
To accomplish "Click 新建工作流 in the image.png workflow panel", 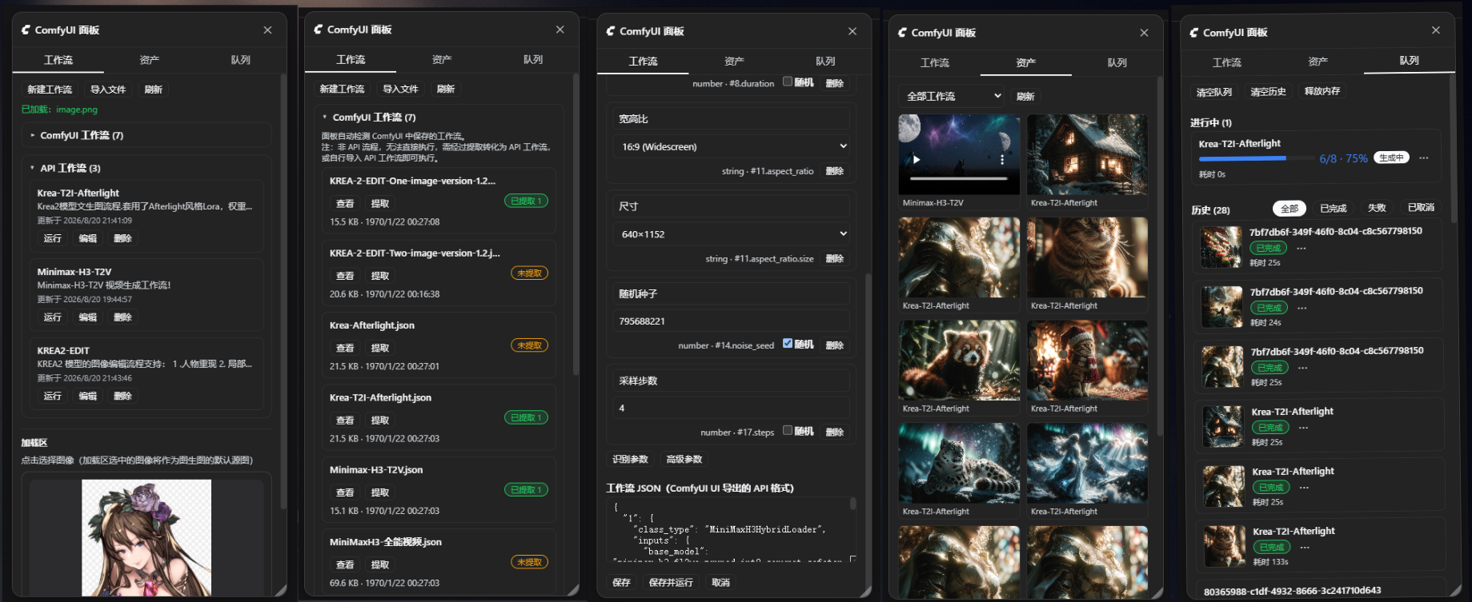I will (x=50, y=90).
